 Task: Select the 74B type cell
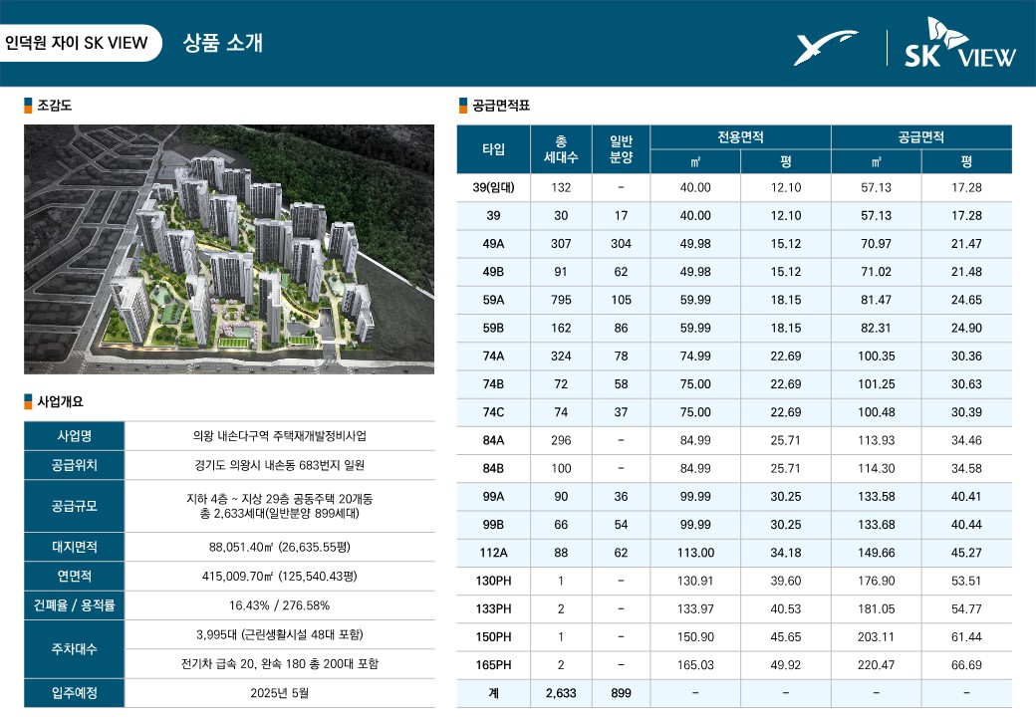(493, 383)
